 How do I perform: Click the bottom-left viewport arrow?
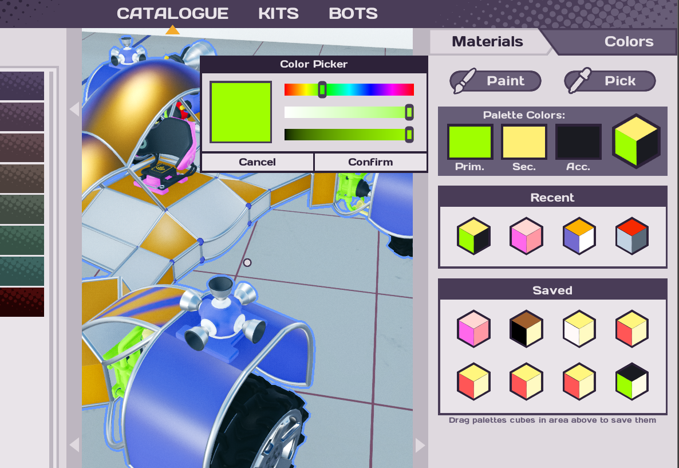[x=74, y=445]
